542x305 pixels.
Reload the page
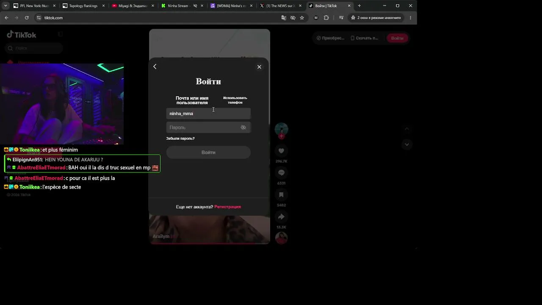coord(27,18)
